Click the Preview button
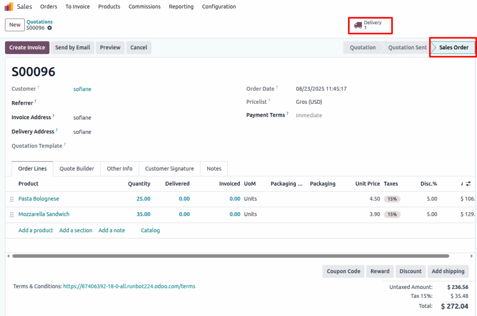 click(x=110, y=48)
